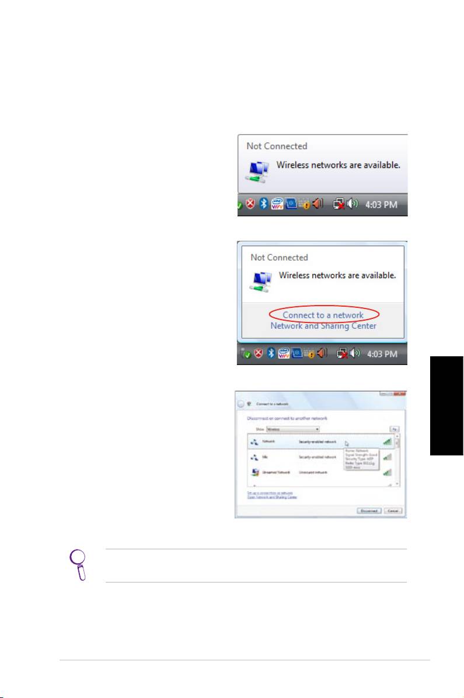This screenshot has width=464, height=698.
Task: Select the second security-enabled network row
Action: coord(315,457)
